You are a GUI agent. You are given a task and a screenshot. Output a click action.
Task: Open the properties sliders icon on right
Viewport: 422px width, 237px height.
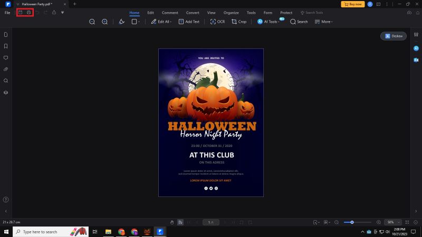[x=416, y=35]
